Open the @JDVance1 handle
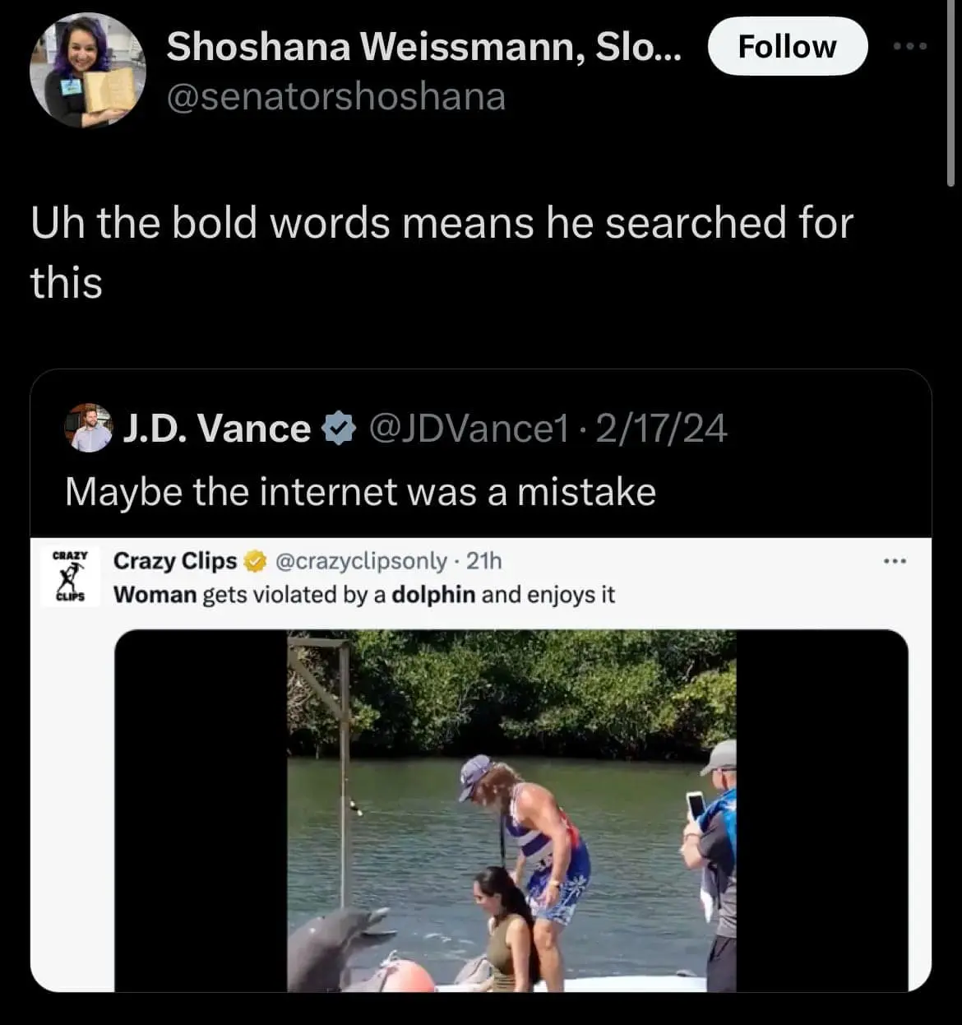The image size is (962, 1025). 469,429
